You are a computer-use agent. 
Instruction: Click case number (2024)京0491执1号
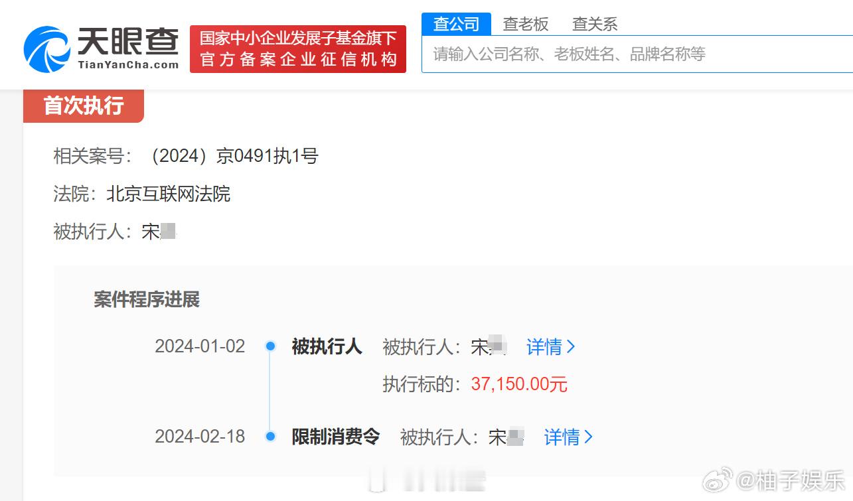click(232, 157)
